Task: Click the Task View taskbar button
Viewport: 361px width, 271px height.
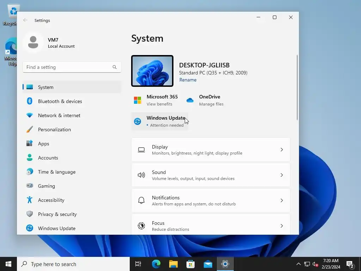Action: coord(138,264)
